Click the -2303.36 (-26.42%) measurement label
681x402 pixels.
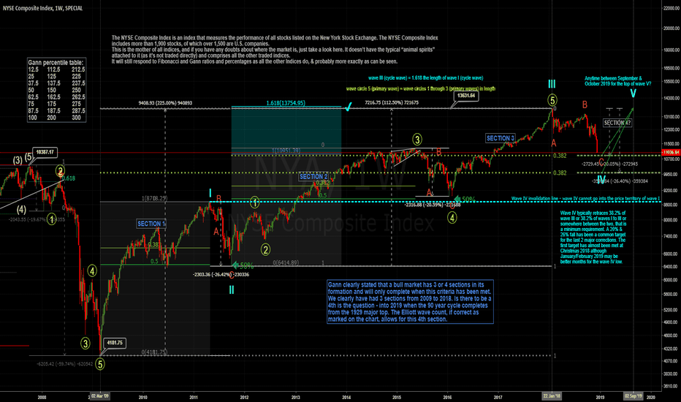tap(221, 274)
